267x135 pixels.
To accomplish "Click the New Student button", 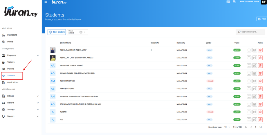I will click(57, 32).
